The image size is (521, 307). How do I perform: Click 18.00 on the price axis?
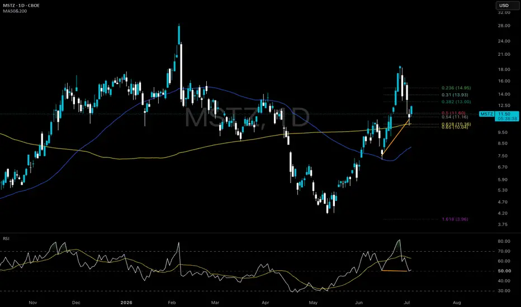504,69
